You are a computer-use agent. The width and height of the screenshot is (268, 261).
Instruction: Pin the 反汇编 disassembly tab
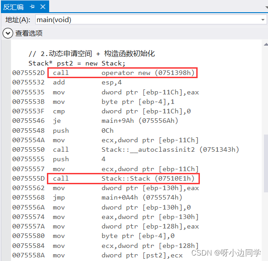point(32,7)
